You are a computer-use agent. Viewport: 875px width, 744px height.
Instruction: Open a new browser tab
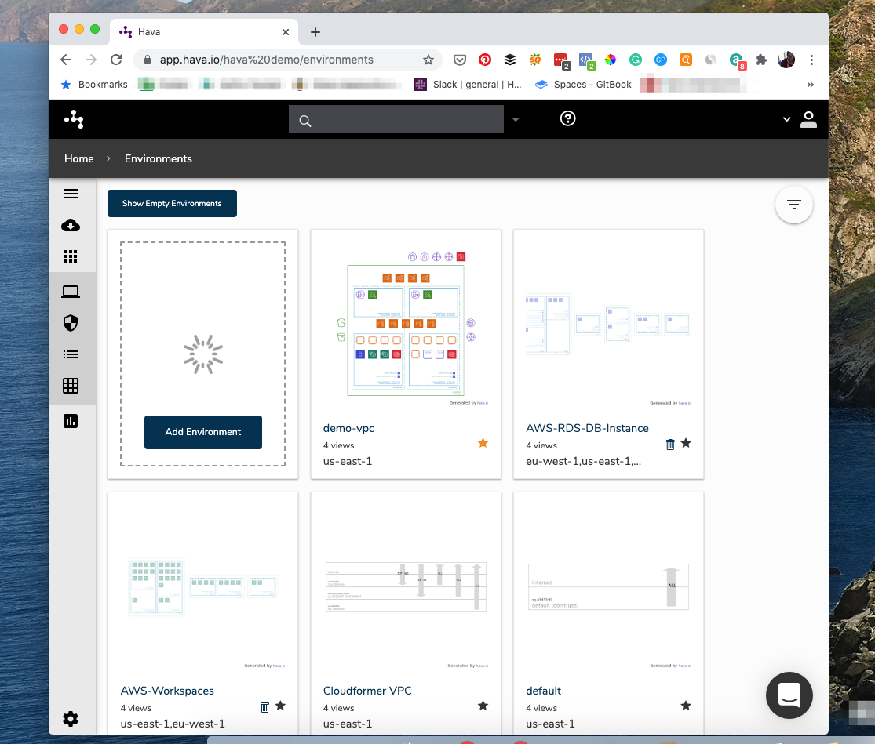315,32
